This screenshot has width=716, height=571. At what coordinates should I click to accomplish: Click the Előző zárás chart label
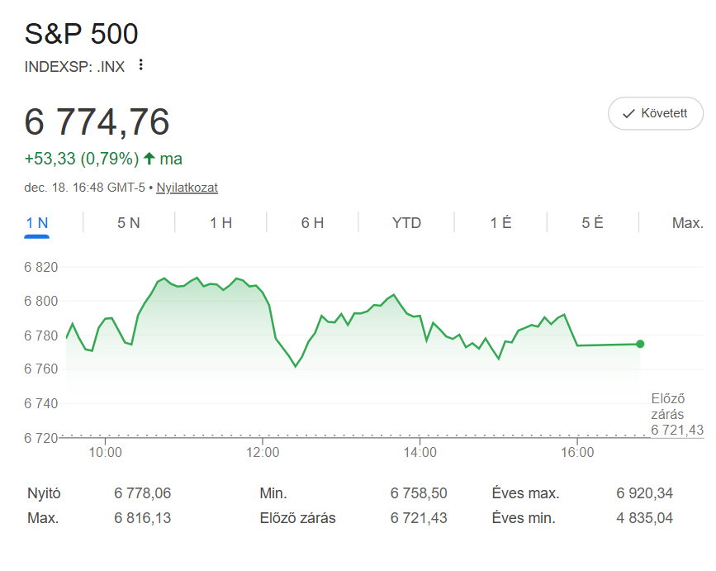pyautogui.click(x=666, y=407)
